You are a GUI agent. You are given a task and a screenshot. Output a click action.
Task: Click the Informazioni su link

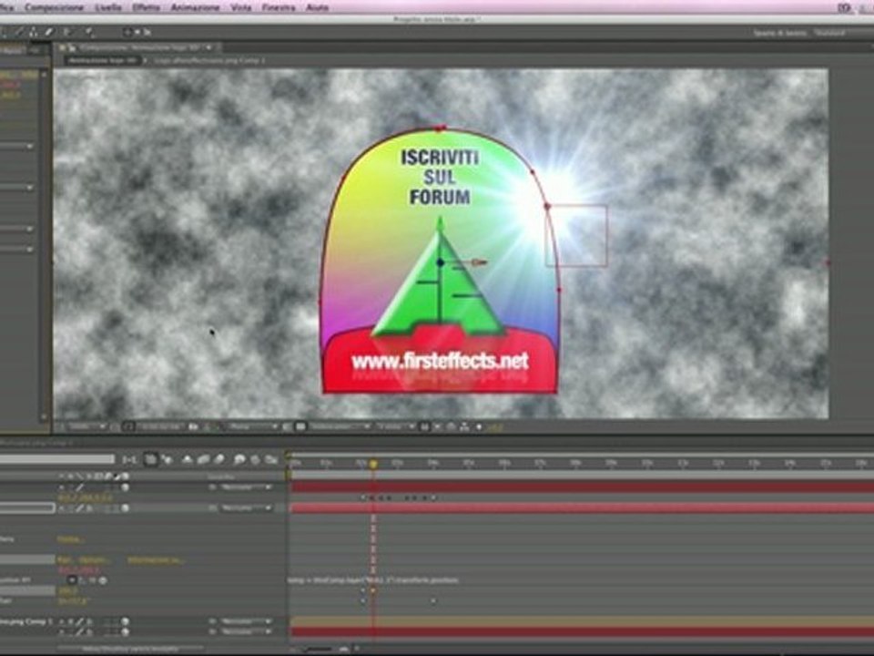coord(155,560)
